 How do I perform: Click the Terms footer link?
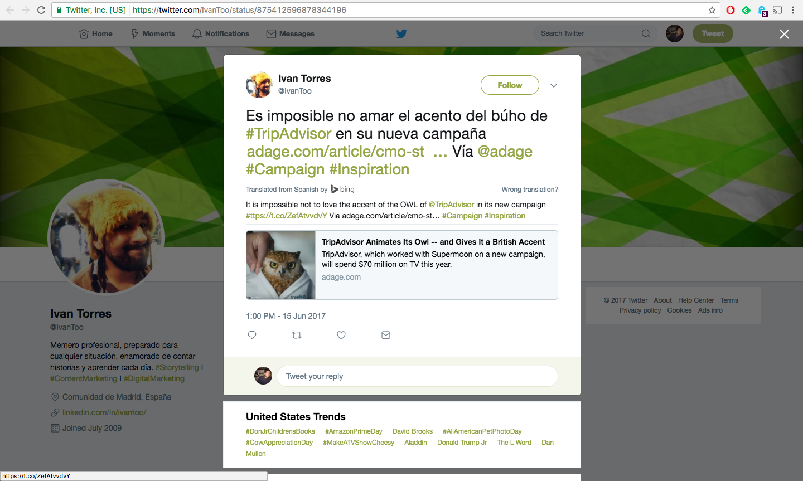tap(729, 300)
